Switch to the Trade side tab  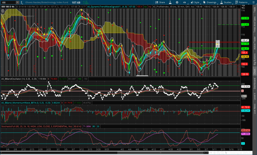pyautogui.click(x=255, y=10)
